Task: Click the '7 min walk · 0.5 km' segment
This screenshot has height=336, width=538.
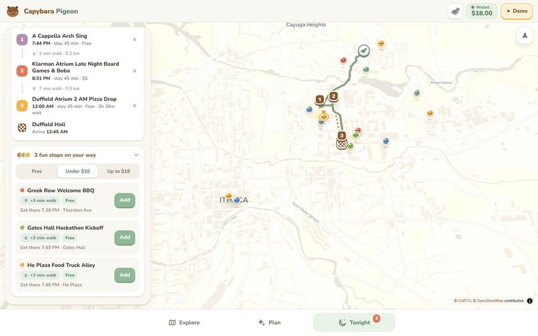Action: tap(59, 89)
